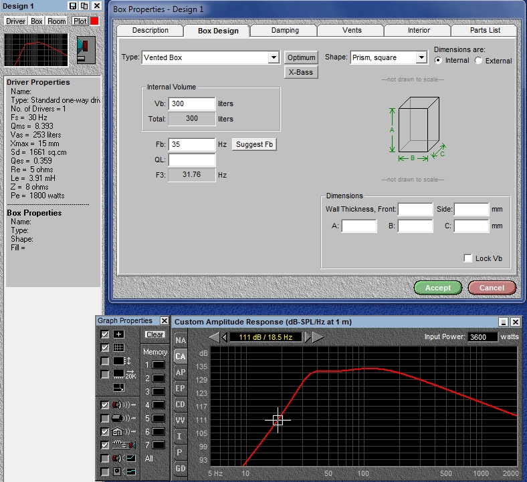Switch to the Description tab

tap(150, 30)
